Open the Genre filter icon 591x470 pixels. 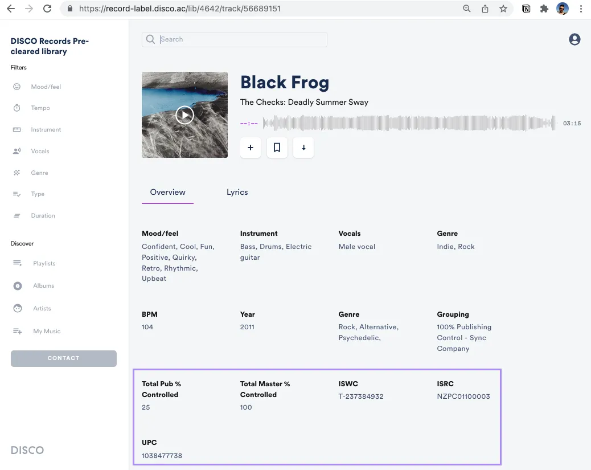pyautogui.click(x=17, y=173)
